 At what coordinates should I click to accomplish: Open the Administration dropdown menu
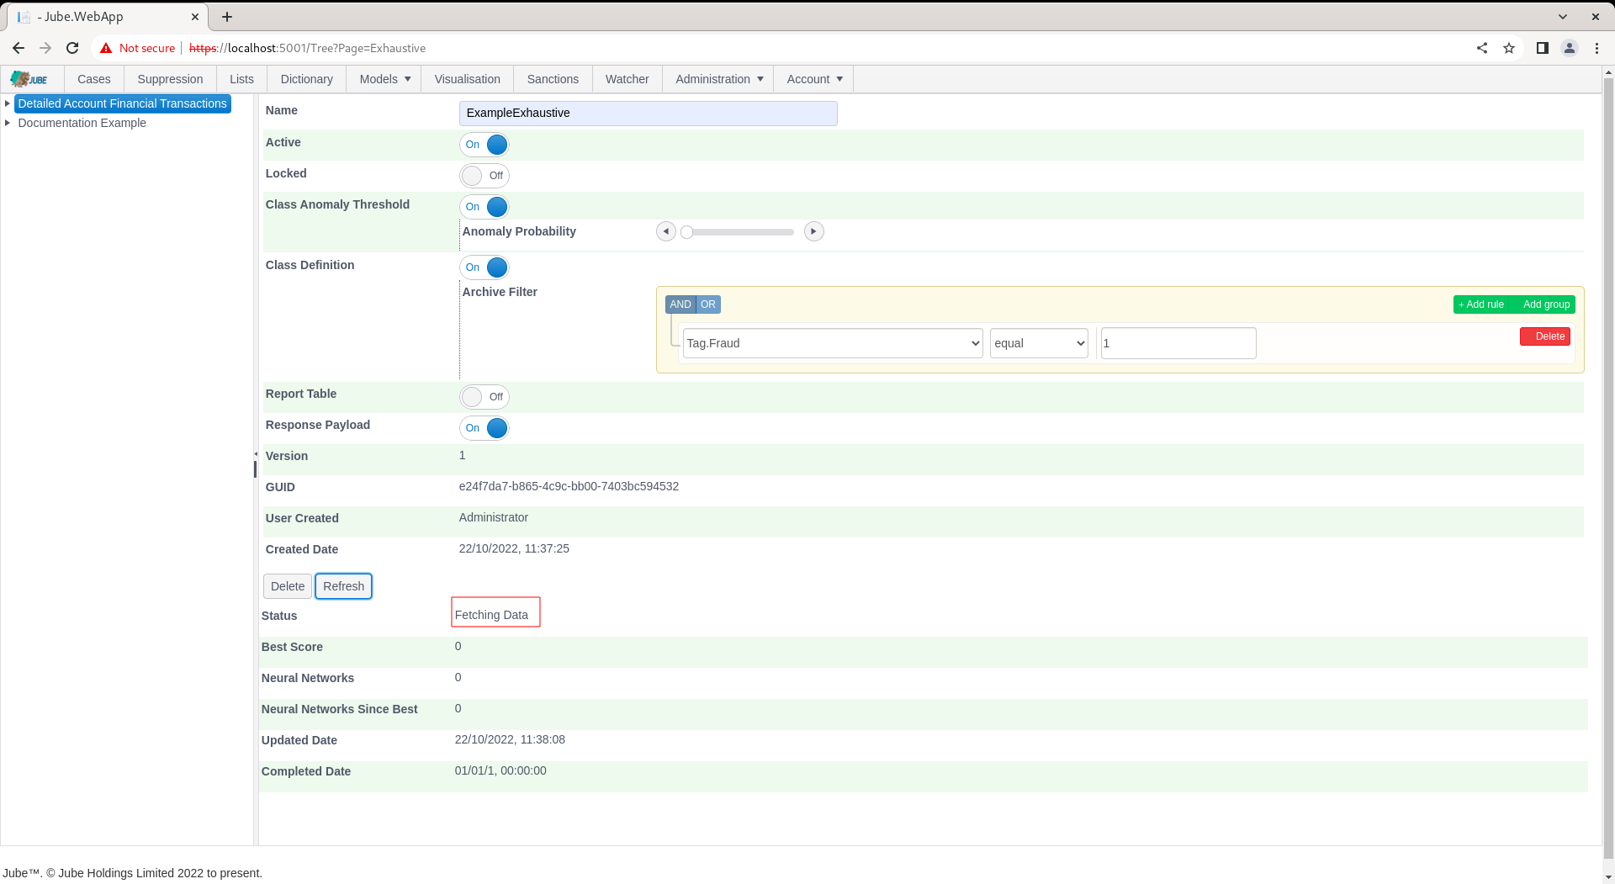coord(719,79)
